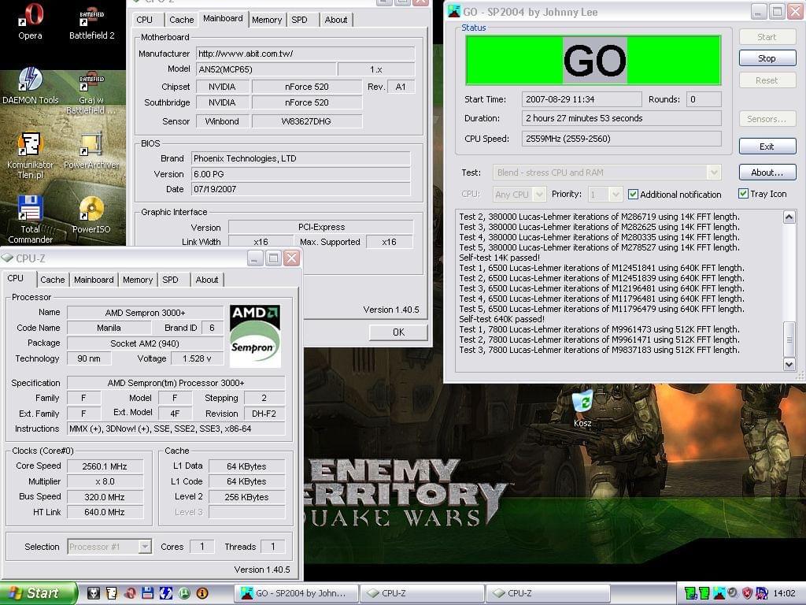Click the OK button in CPU-Z
The width and height of the screenshot is (806, 605).
[398, 332]
